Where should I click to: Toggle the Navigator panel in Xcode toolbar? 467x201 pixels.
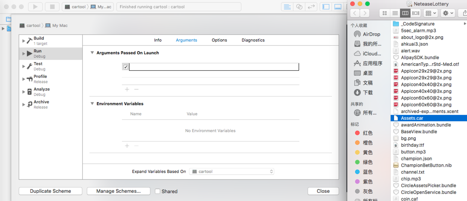click(x=326, y=7)
